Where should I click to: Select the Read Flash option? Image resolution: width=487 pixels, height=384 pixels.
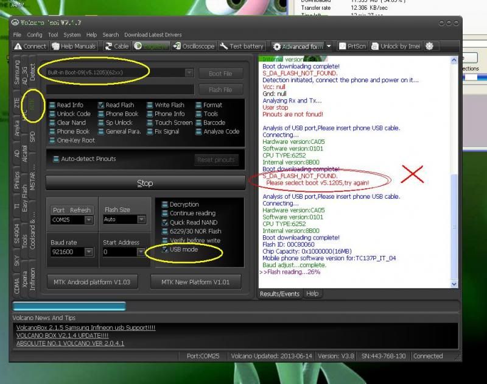pyautogui.click(x=116, y=105)
